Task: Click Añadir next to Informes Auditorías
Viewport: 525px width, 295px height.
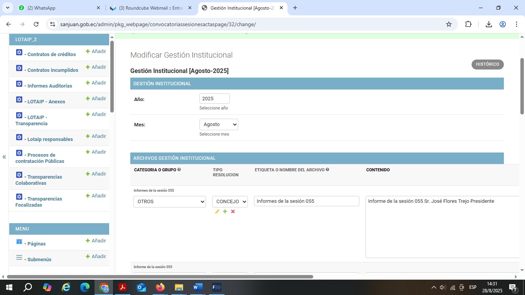Action: tap(96, 83)
